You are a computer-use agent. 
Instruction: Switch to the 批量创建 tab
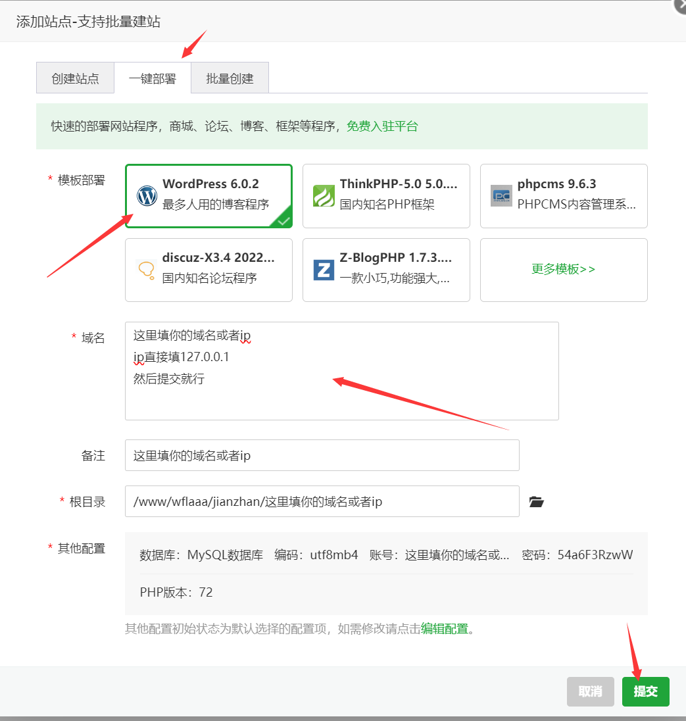(230, 78)
